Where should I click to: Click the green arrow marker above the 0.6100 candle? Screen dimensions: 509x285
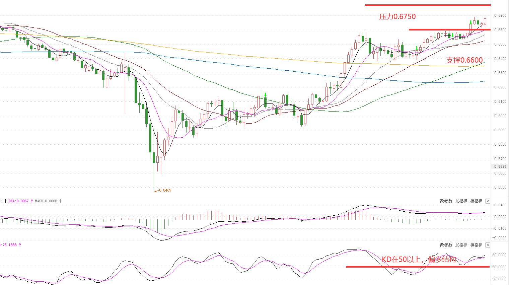265,95
